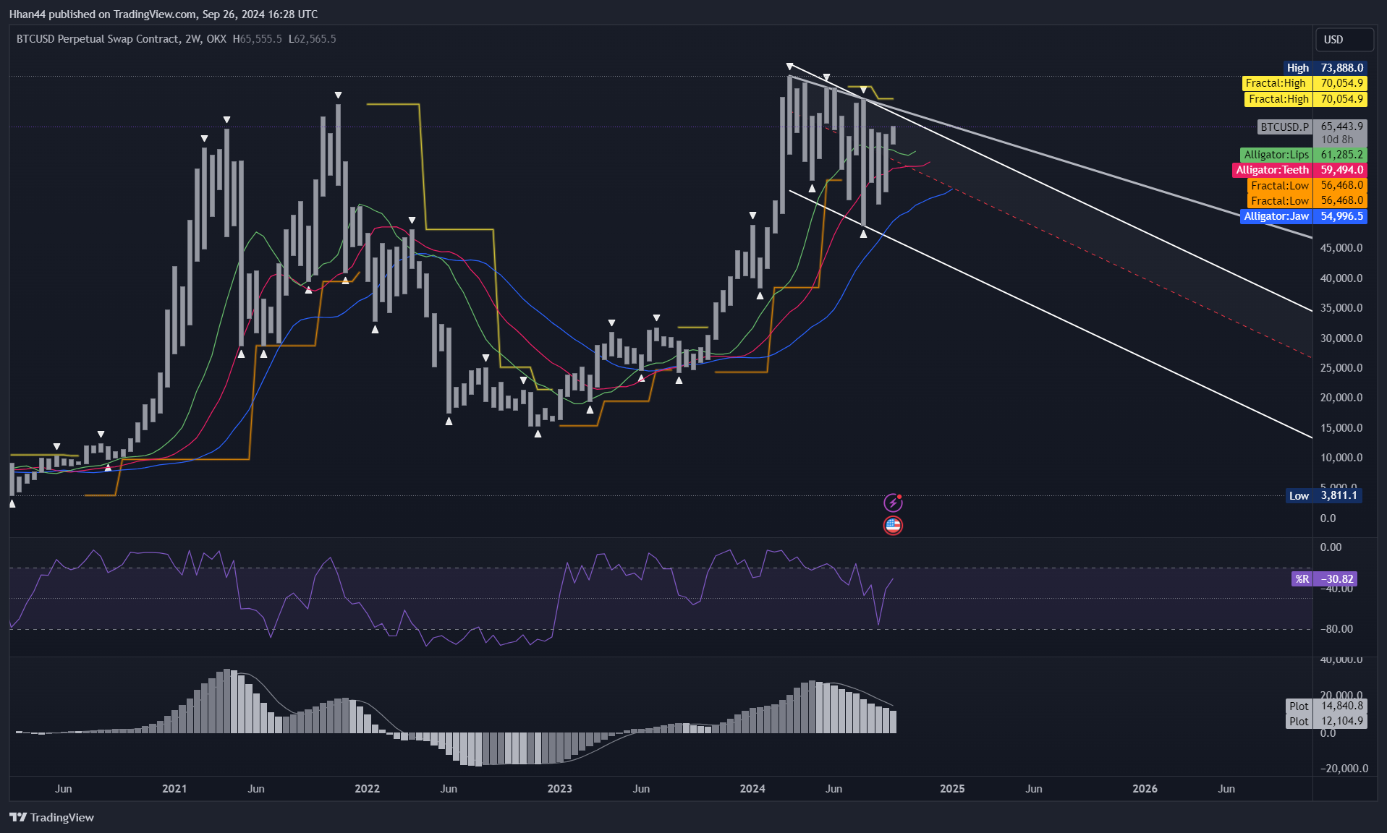Click the US flag economic event icon
Screen dimensions: 1387x833
point(893,526)
